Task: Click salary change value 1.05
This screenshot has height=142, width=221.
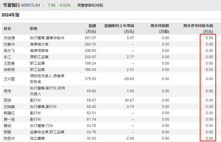Action: pyautogui.click(x=130, y=91)
